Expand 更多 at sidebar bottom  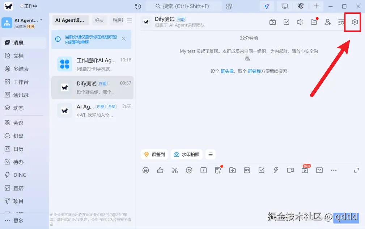tap(24, 221)
